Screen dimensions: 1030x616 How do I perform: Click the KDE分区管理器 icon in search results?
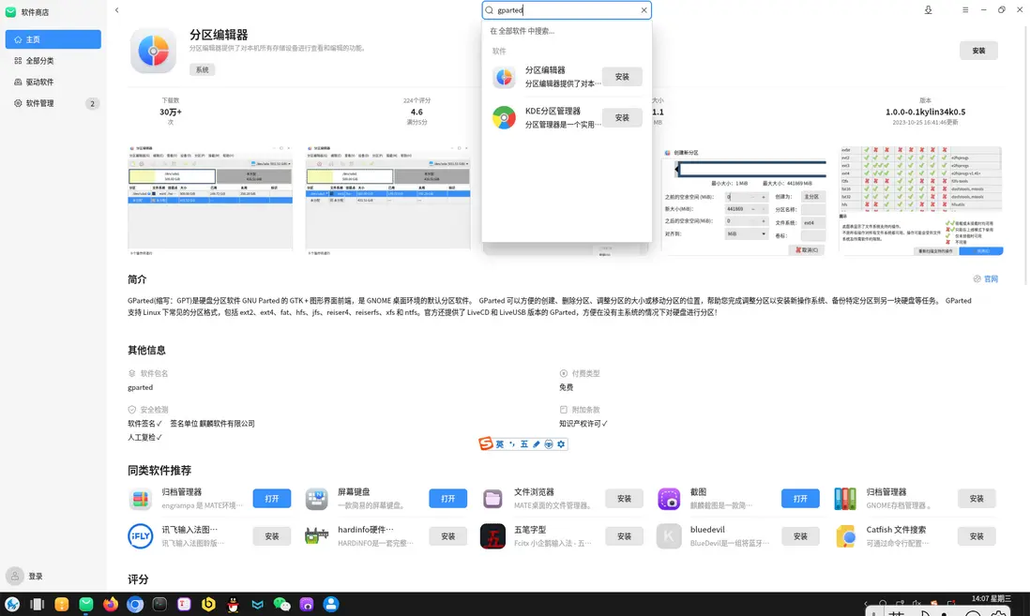pos(504,117)
